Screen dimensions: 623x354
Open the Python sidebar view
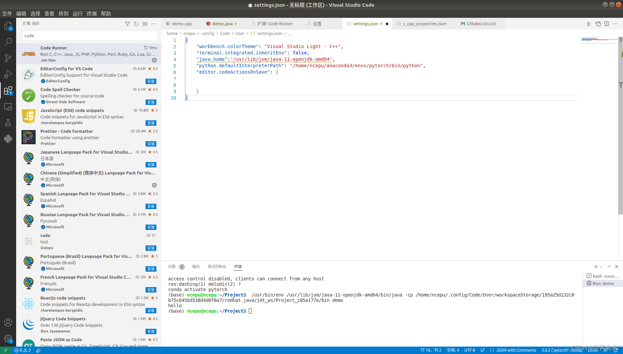point(8,139)
